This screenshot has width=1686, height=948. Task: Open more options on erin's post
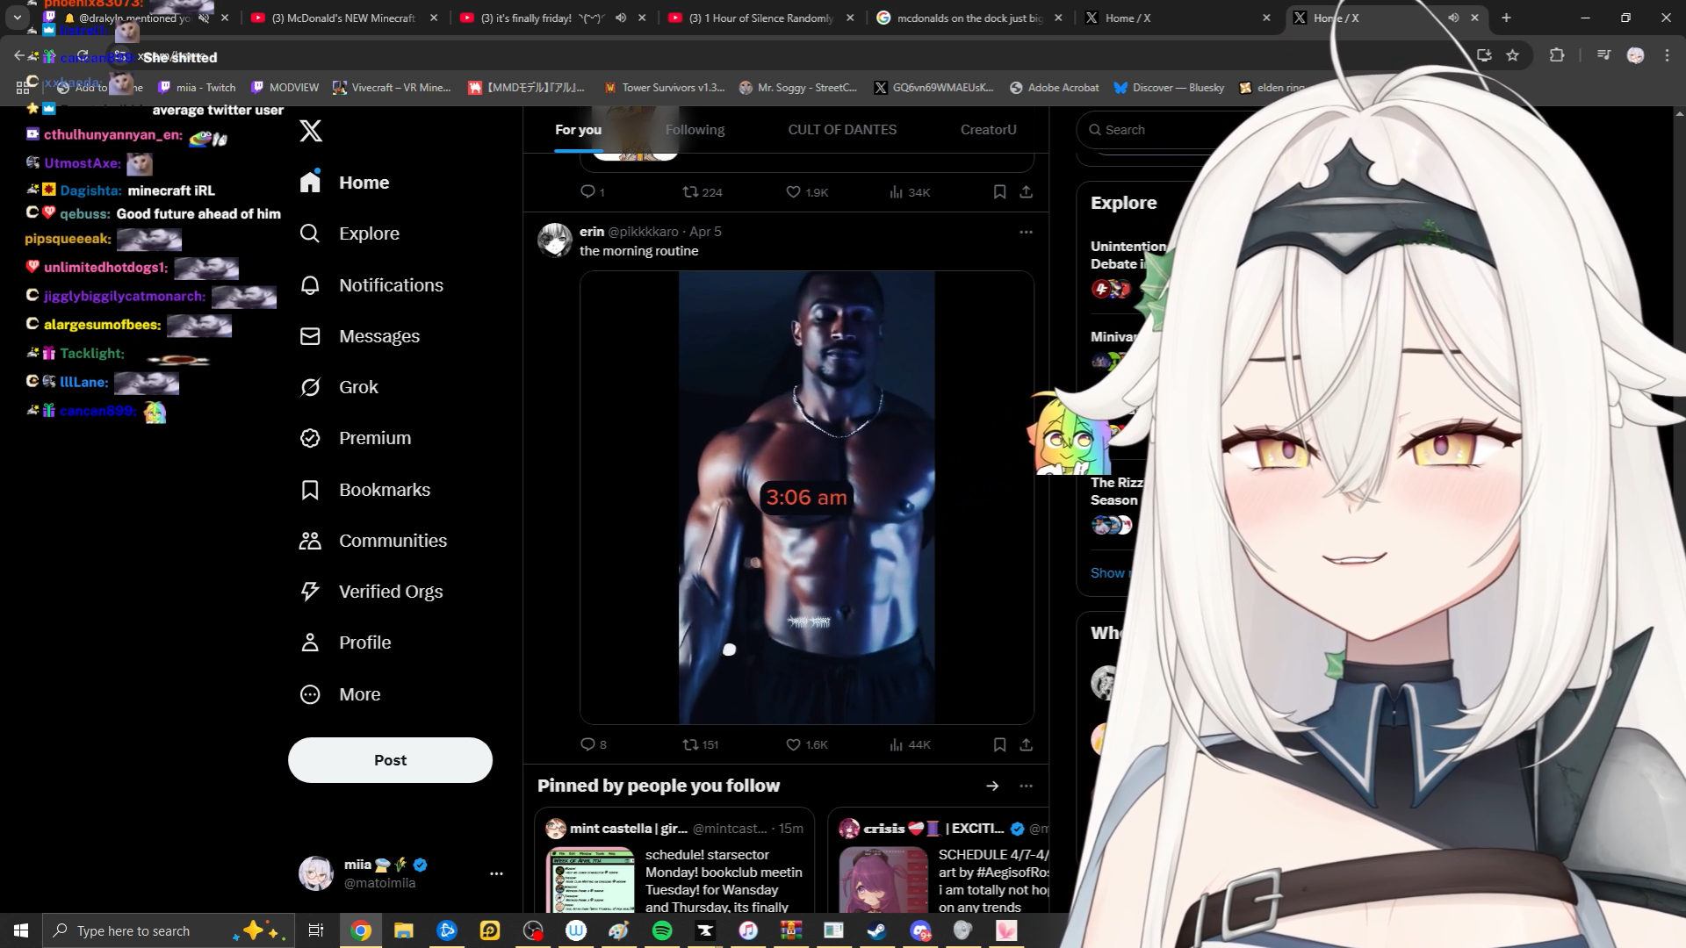(1026, 232)
